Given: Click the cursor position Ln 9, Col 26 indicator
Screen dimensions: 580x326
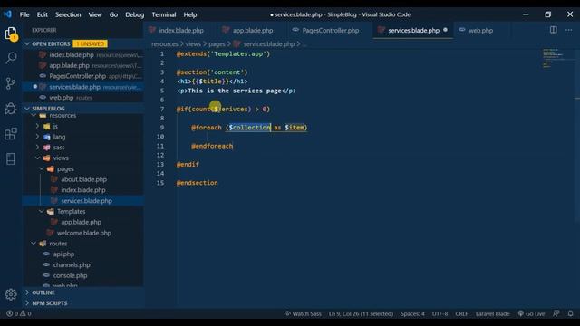Looking at the screenshot, I should [361, 313].
